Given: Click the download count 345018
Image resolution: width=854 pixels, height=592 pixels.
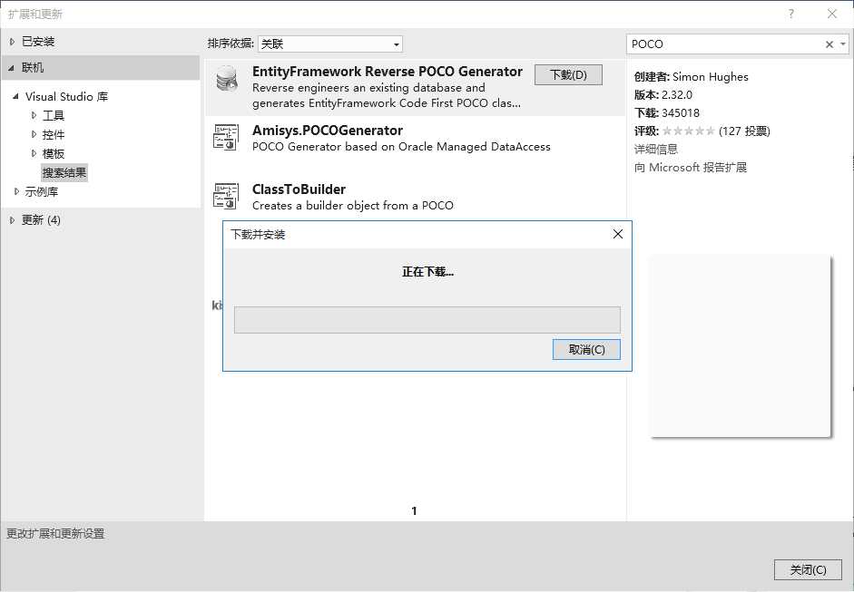Looking at the screenshot, I should pos(681,112).
